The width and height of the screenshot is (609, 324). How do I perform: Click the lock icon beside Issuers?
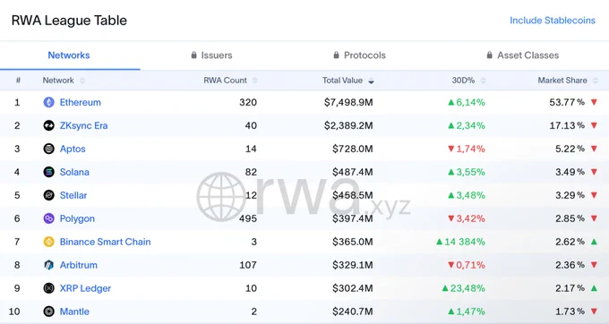coord(193,55)
